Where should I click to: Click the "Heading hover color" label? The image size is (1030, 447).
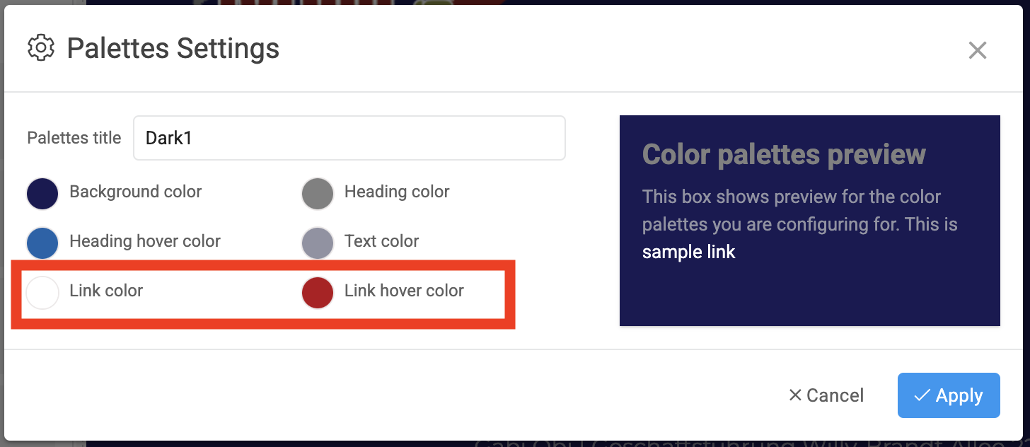[145, 241]
